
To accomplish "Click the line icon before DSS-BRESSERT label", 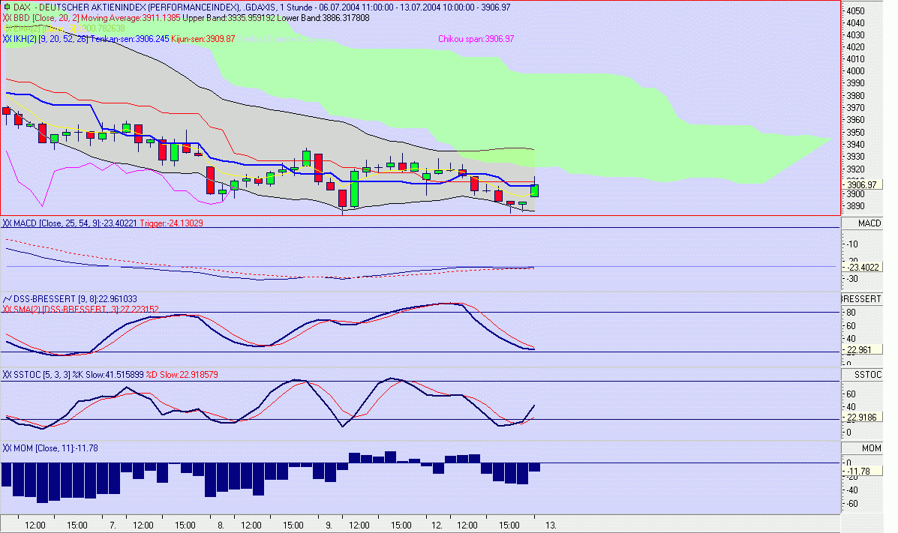I will [x=7, y=299].
